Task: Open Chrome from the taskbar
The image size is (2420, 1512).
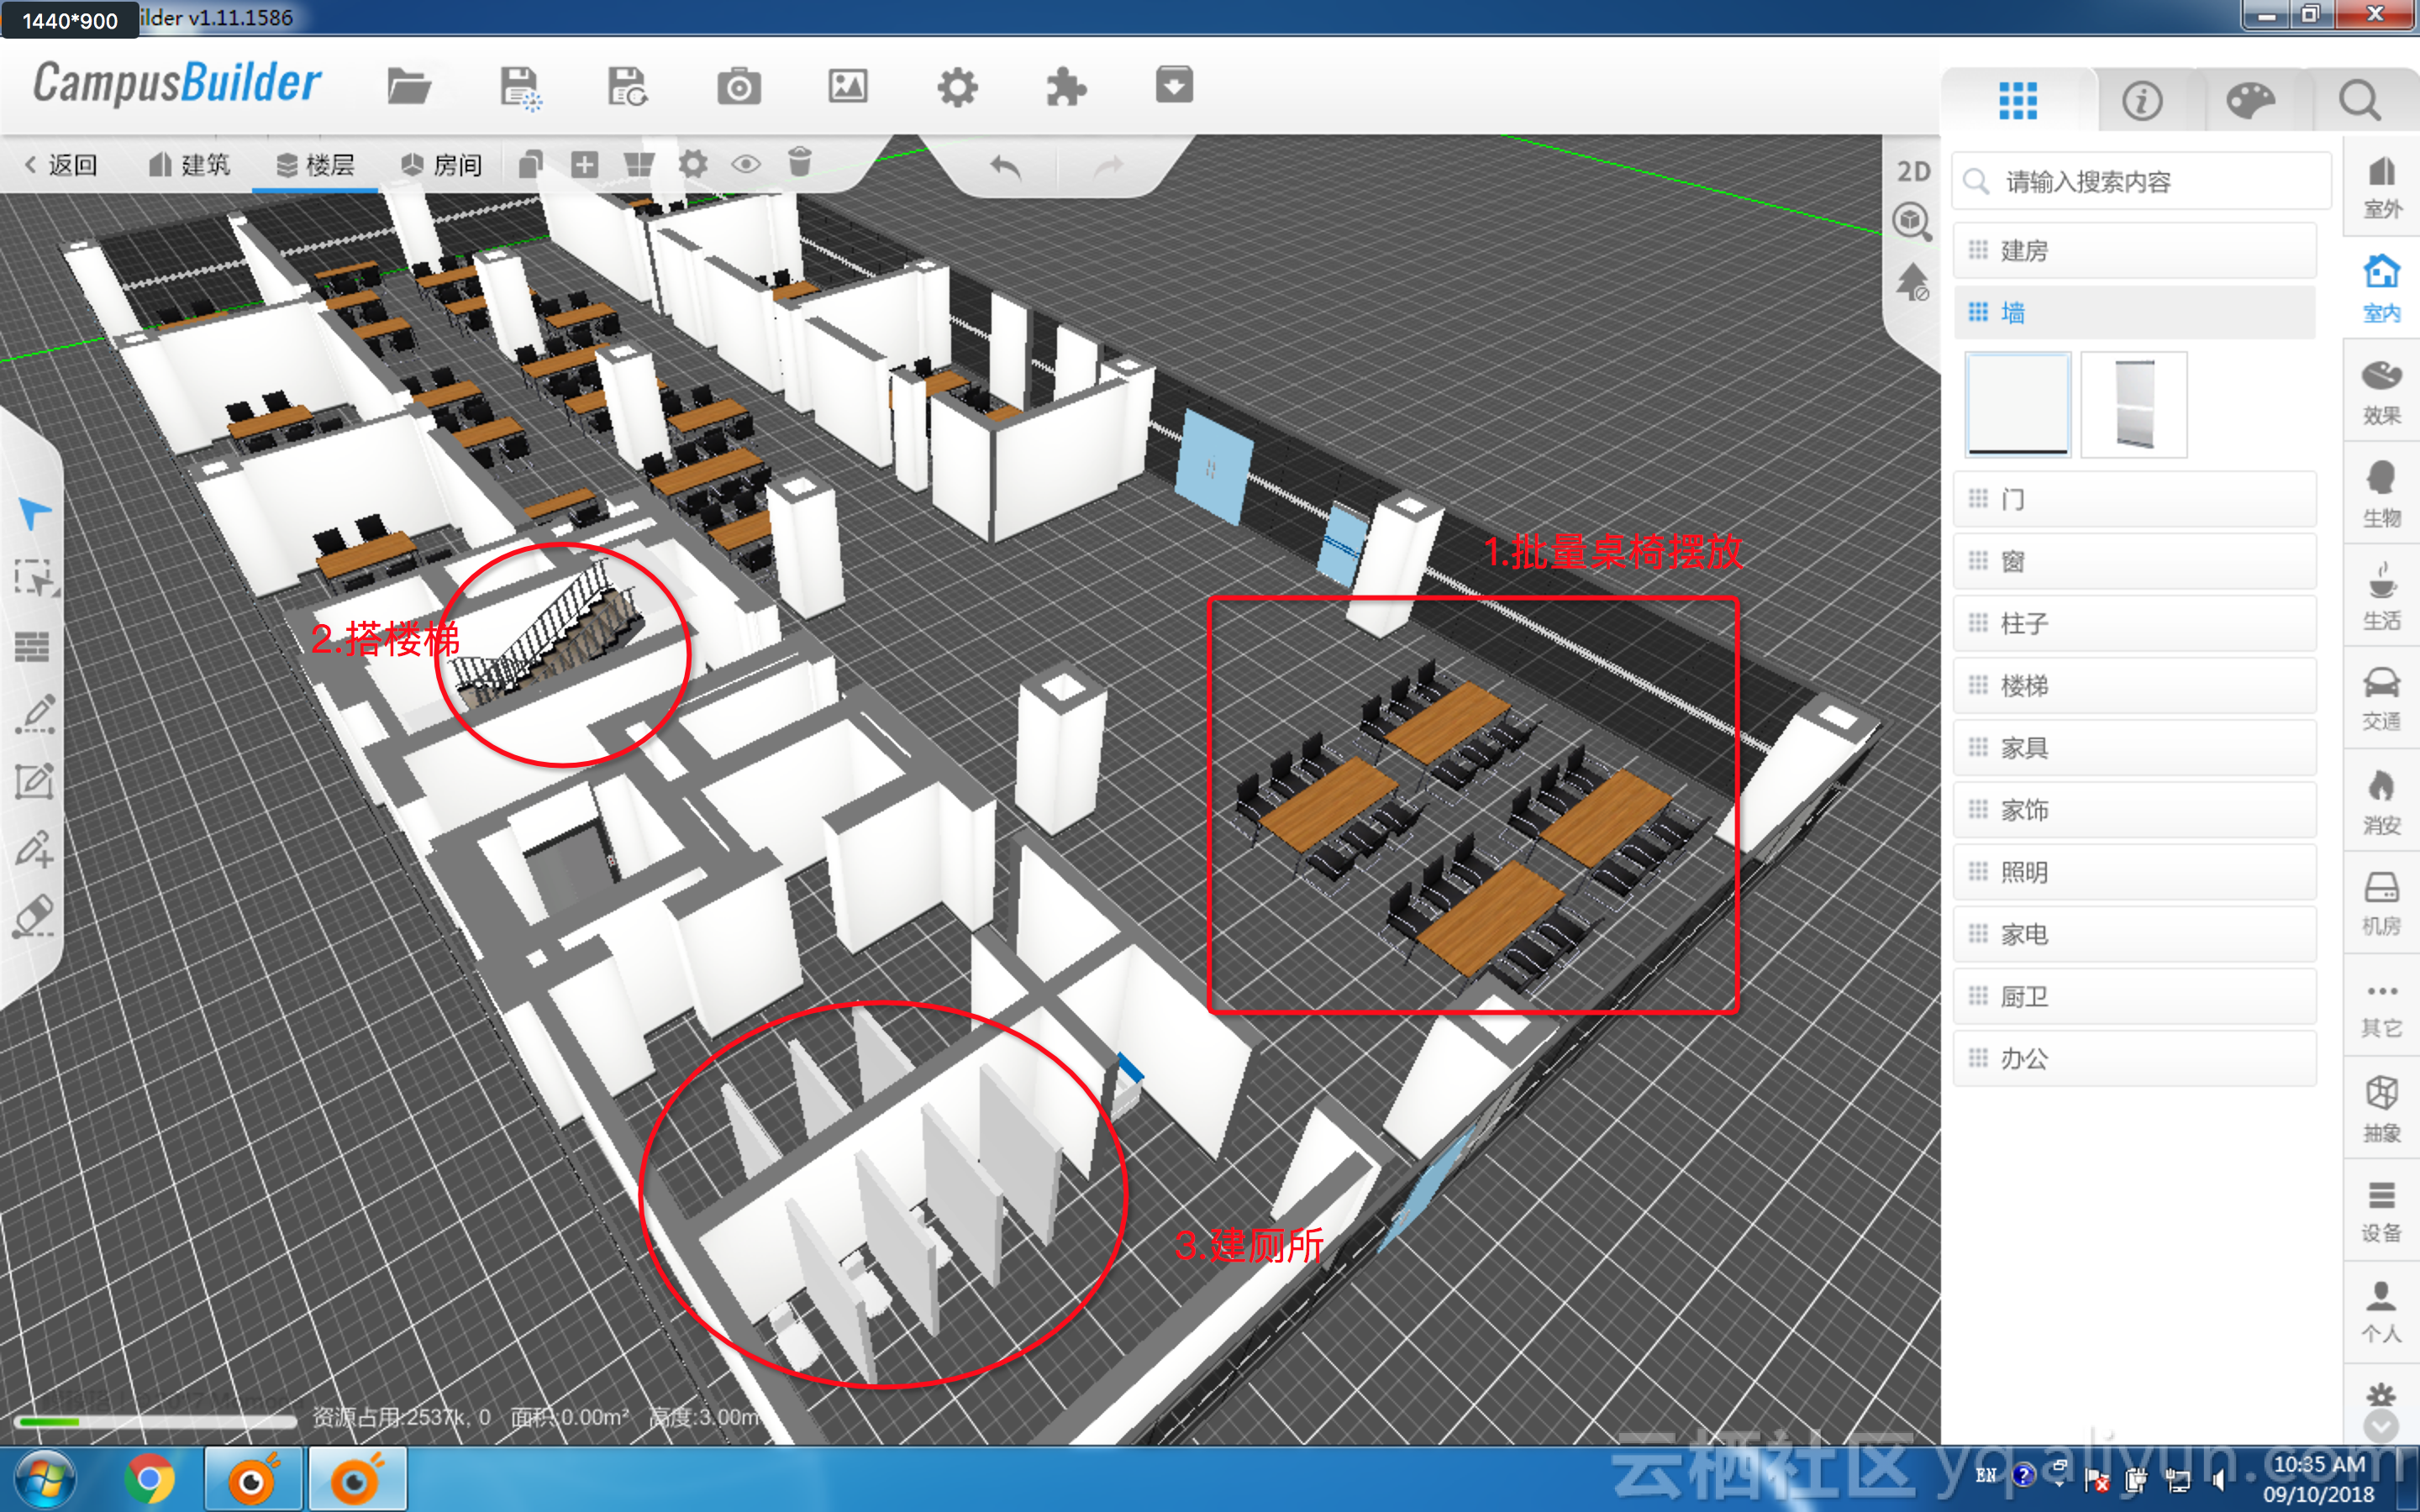Action: [149, 1479]
